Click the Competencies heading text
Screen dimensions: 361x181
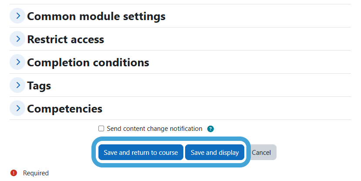(x=65, y=109)
